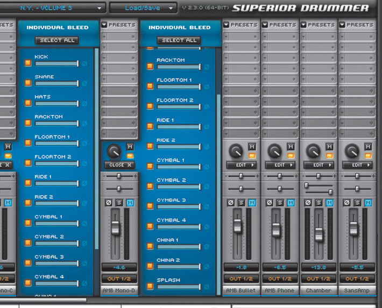Close the AMB Mono-D bleed panel
The width and height of the screenshot is (382, 308).
(x=119, y=165)
